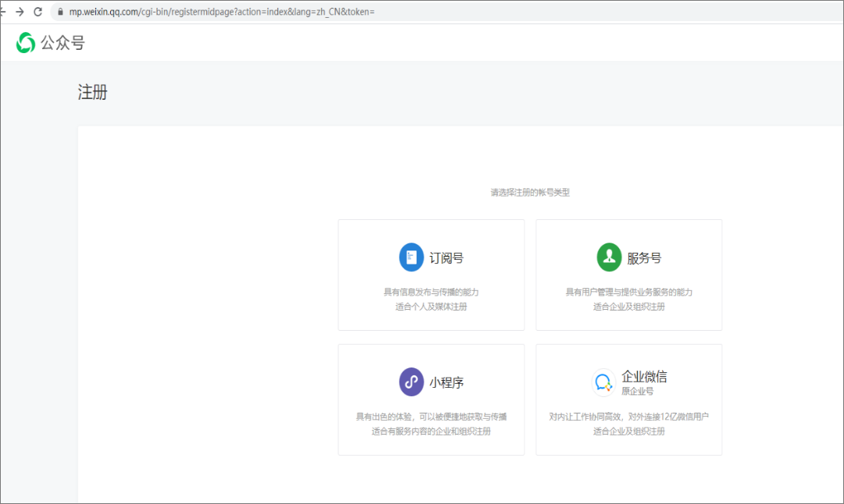Image resolution: width=844 pixels, height=504 pixels.
Task: Click the 注册 page heading
Action: (x=93, y=93)
